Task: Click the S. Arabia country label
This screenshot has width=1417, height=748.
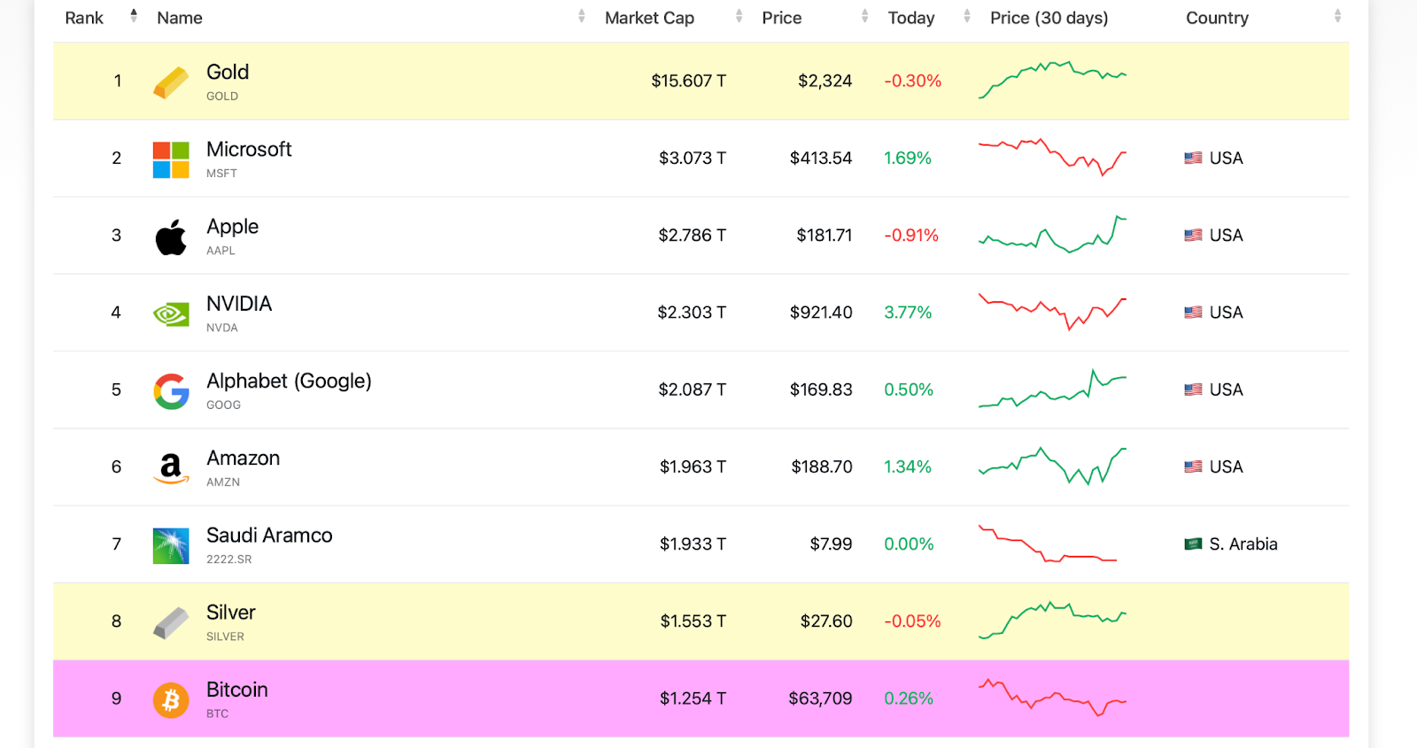Action: pyautogui.click(x=1243, y=544)
